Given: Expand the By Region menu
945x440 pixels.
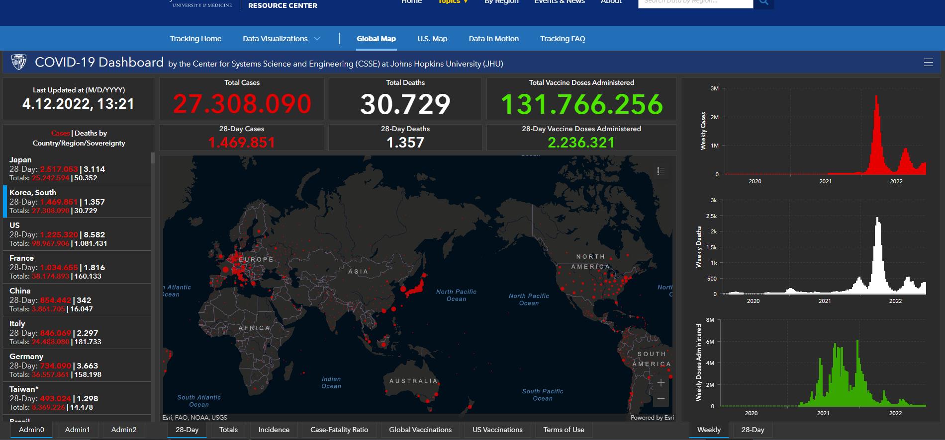Looking at the screenshot, I should pyautogui.click(x=501, y=2).
